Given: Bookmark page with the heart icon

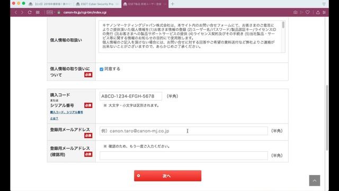Looking at the screenshot, I should point(307,12).
